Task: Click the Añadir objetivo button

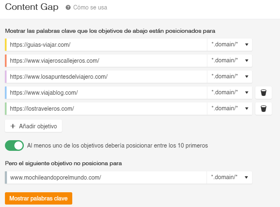Action: (33, 126)
